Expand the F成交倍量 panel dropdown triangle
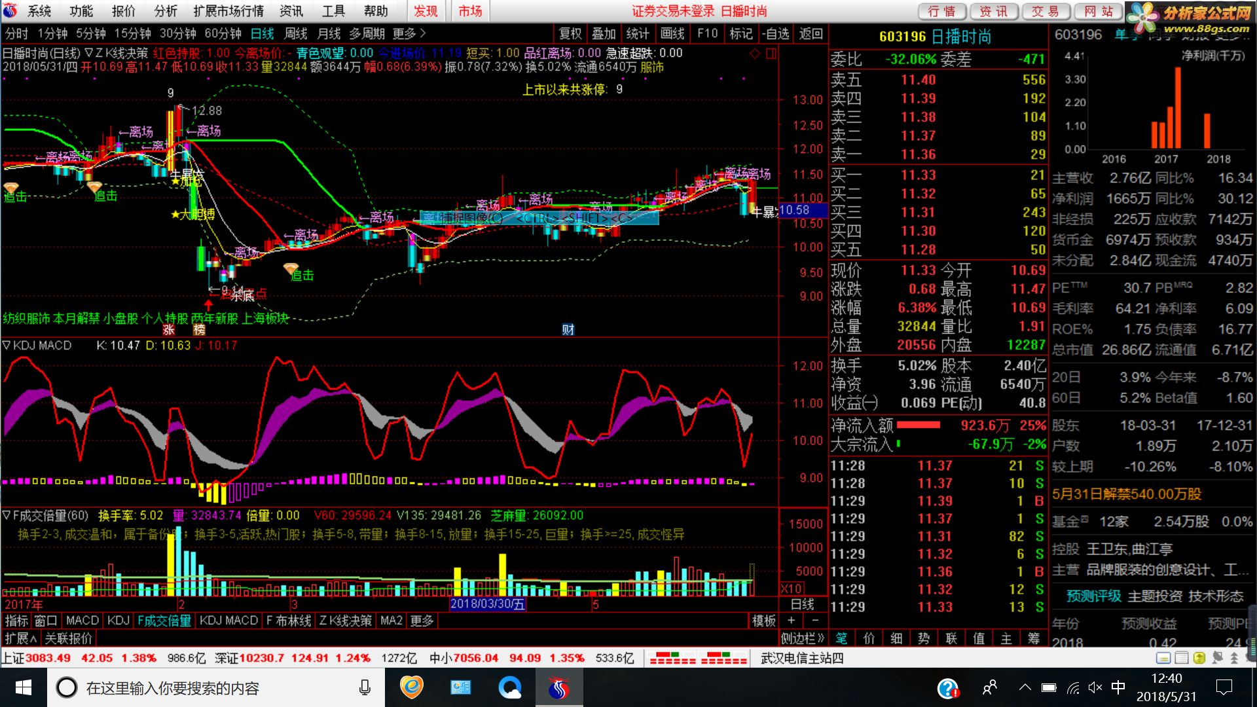Viewport: 1257px width, 707px height. [7, 515]
